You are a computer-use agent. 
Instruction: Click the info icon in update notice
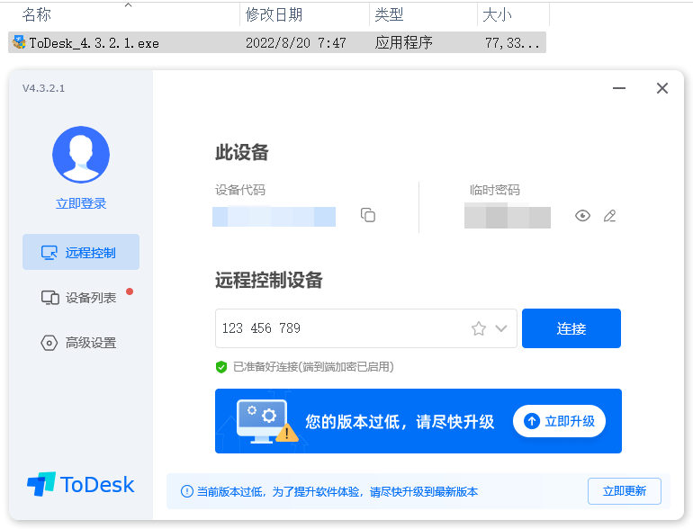pyautogui.click(x=187, y=491)
